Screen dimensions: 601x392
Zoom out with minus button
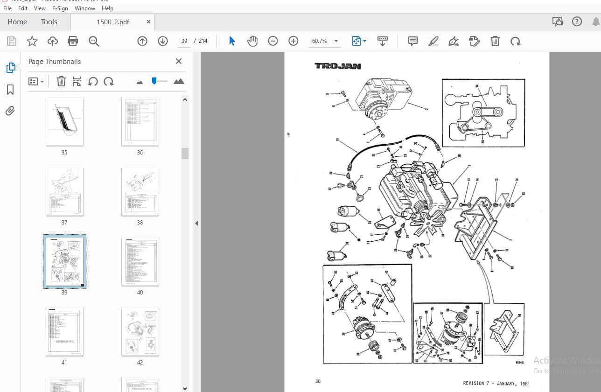(x=273, y=41)
